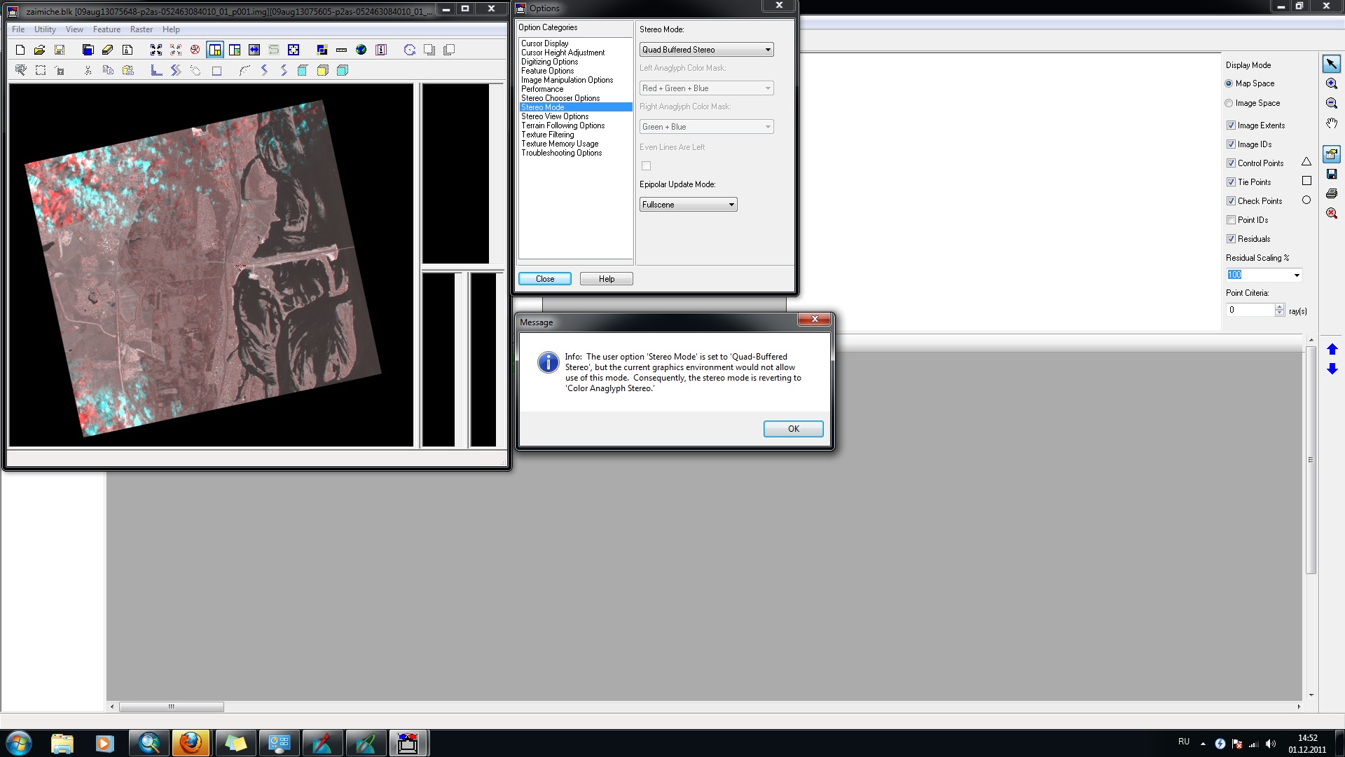Click the globe icon in the toolbar
Image resolution: width=1345 pixels, height=757 pixels.
pos(361,50)
